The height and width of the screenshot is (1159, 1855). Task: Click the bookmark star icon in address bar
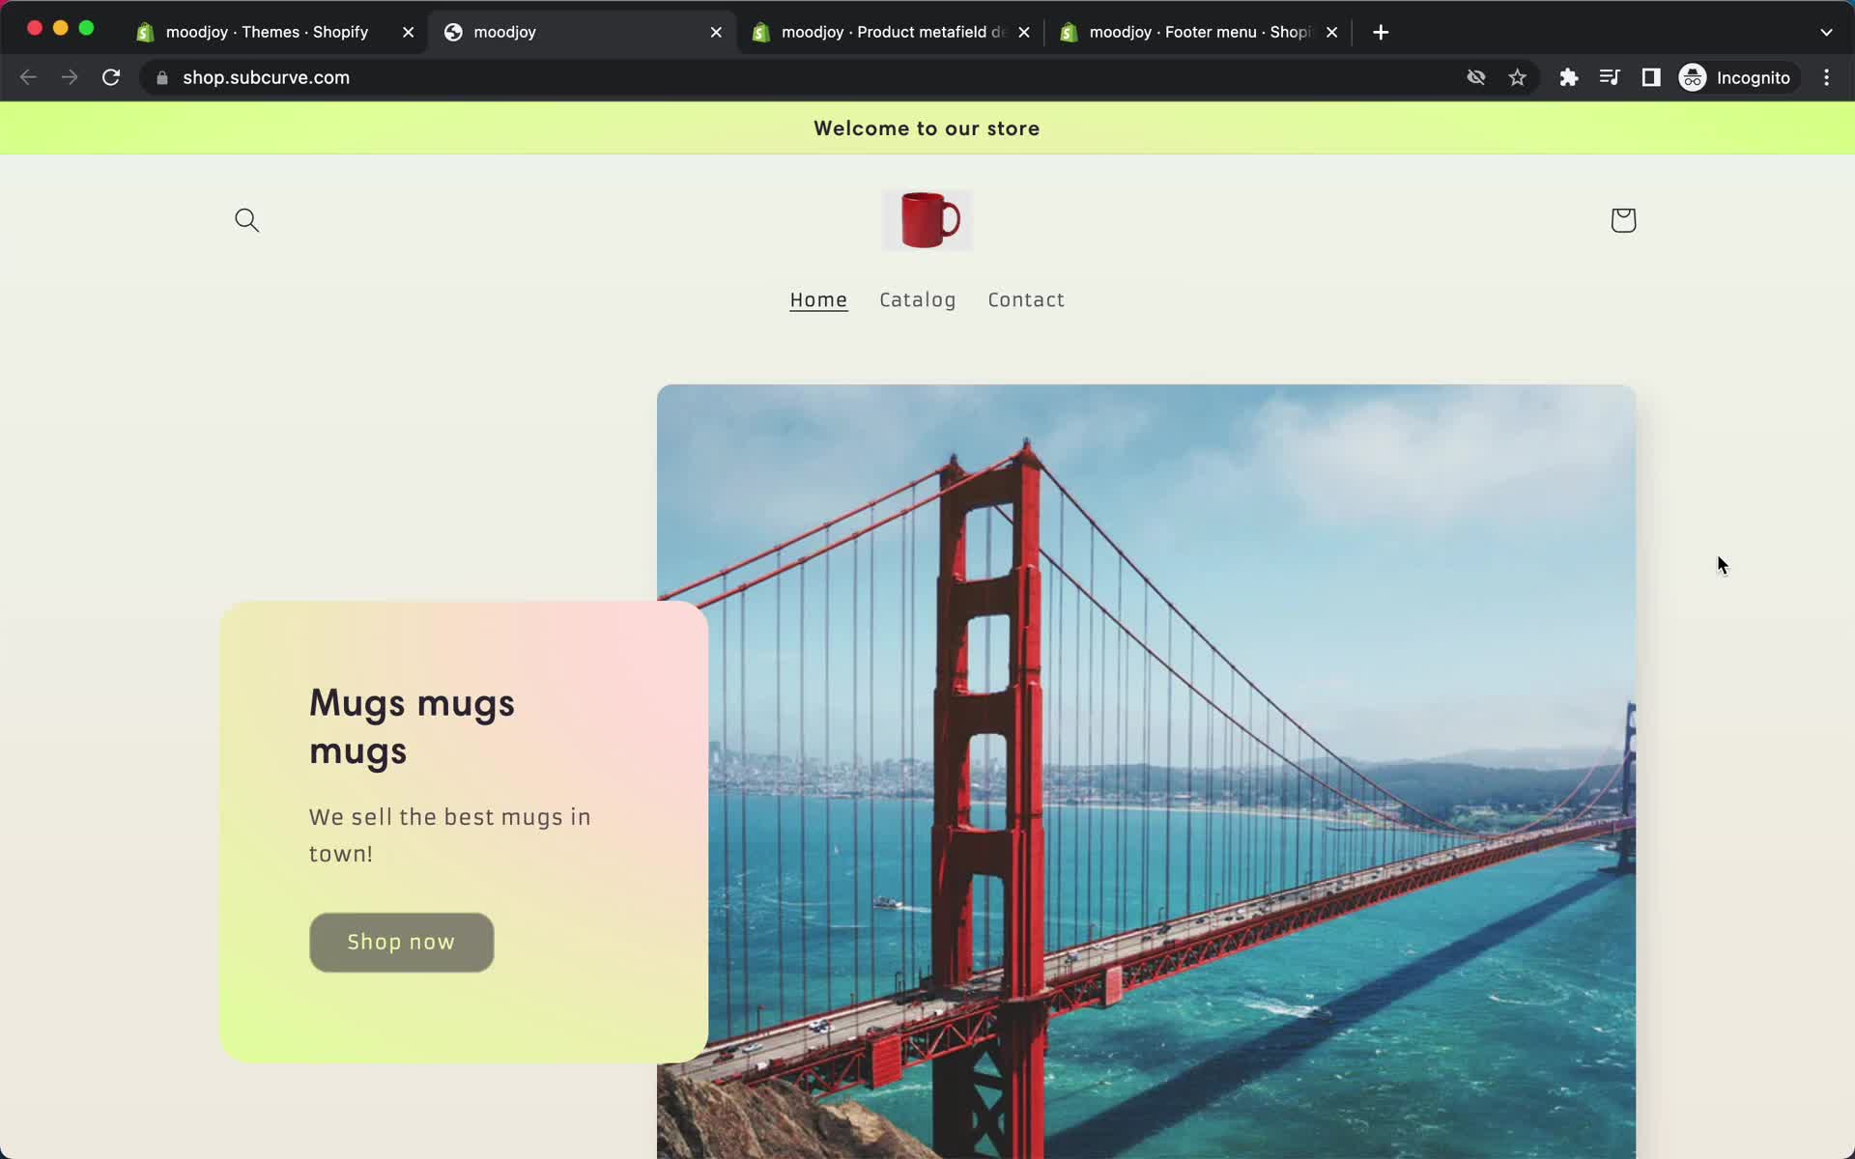point(1517,76)
